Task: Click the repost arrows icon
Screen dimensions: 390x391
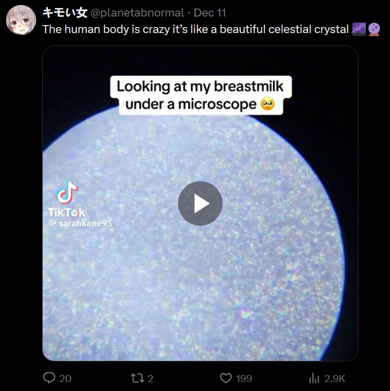Action: pos(138,378)
